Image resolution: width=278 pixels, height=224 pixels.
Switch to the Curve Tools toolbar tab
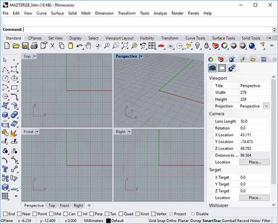coord(195,38)
